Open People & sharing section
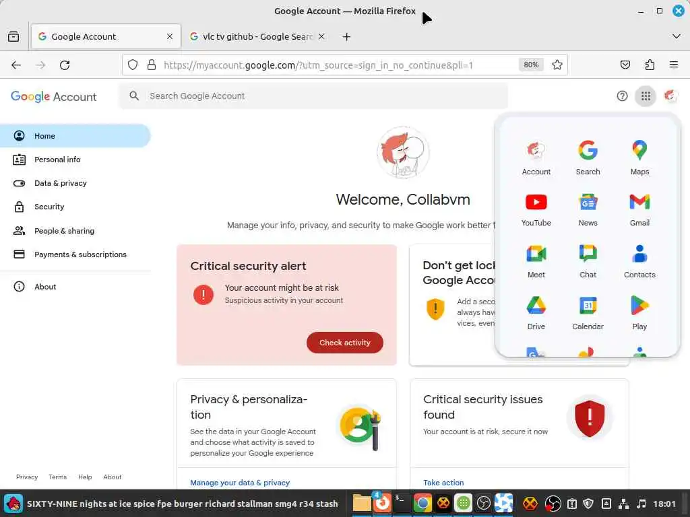The height and width of the screenshot is (517, 690). (x=75, y=231)
